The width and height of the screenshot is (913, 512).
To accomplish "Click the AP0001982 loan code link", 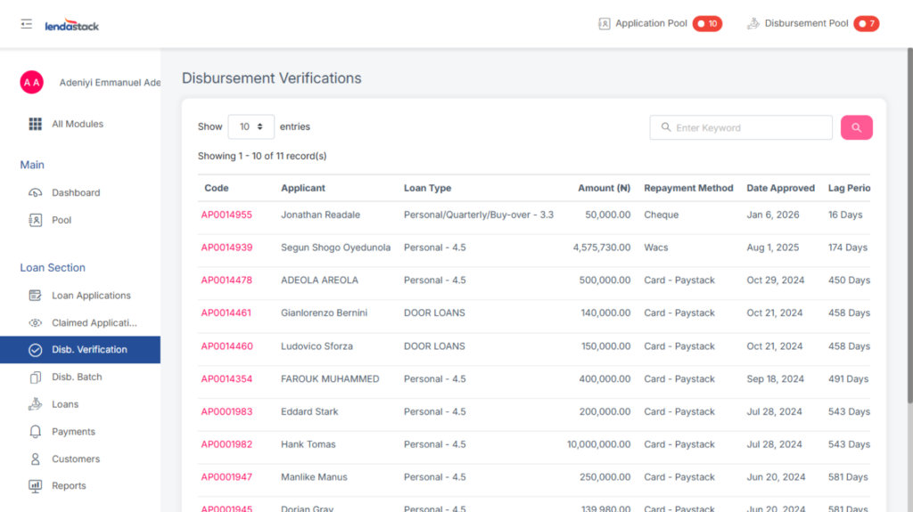I will [x=226, y=444].
